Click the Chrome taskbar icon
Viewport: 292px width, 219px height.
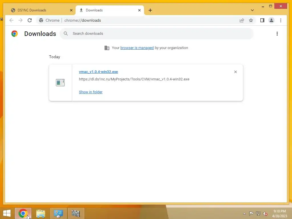click(23, 213)
